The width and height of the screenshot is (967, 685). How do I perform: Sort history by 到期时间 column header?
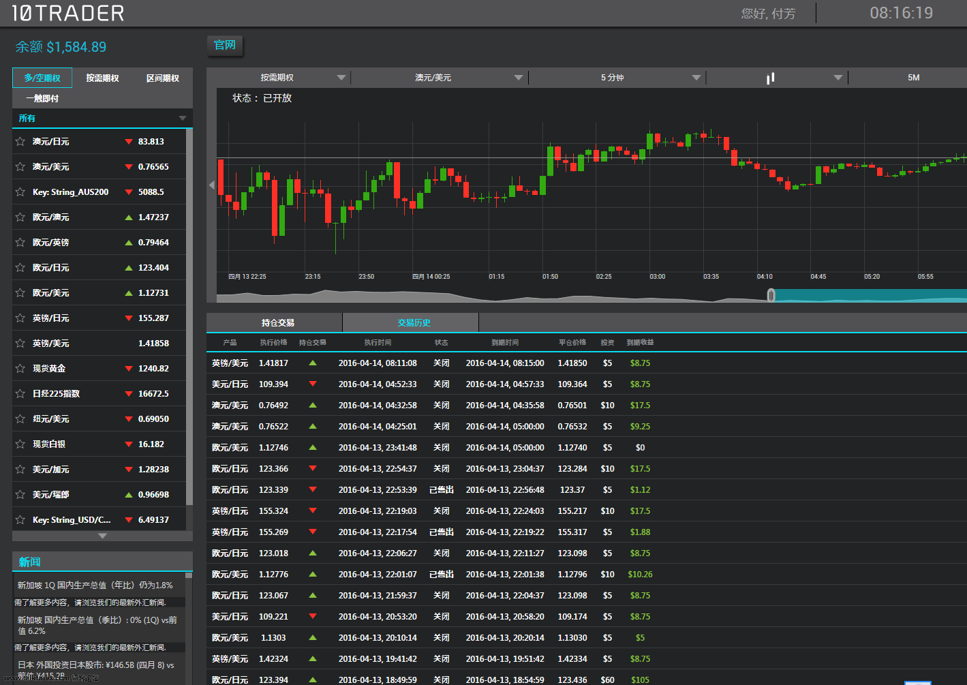(x=505, y=343)
